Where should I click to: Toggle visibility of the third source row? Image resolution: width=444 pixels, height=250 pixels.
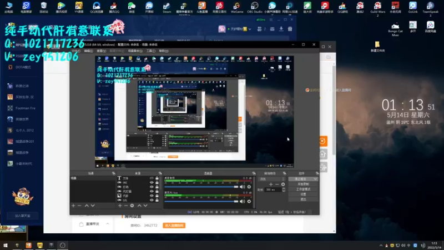152,187
